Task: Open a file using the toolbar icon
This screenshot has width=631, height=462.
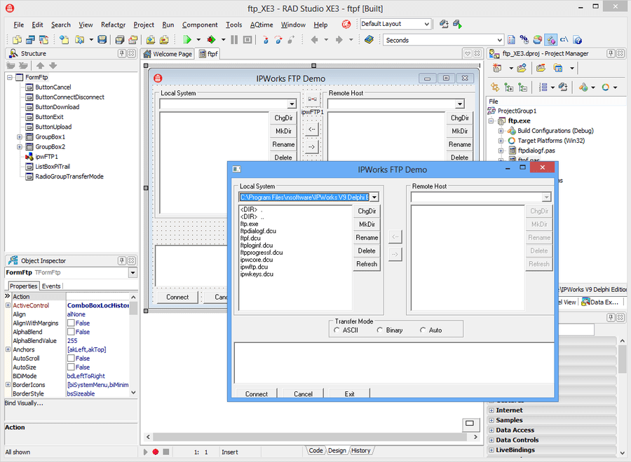Action: [x=79, y=40]
